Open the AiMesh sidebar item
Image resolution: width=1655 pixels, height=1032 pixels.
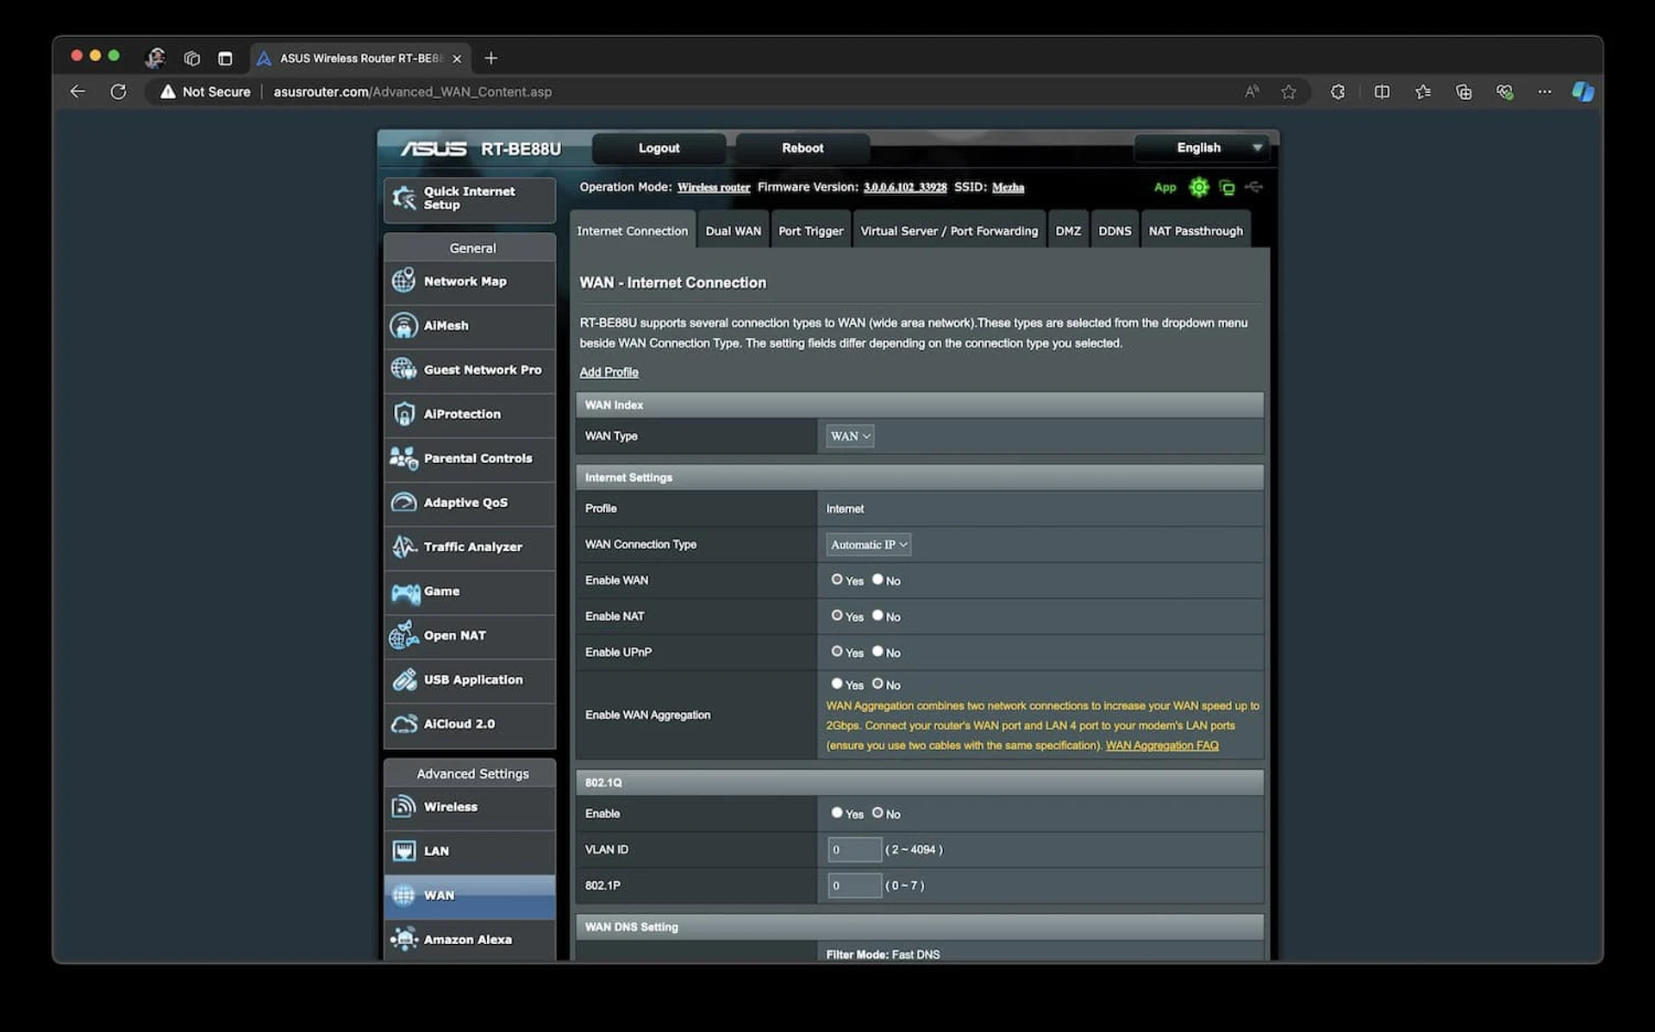[470, 325]
